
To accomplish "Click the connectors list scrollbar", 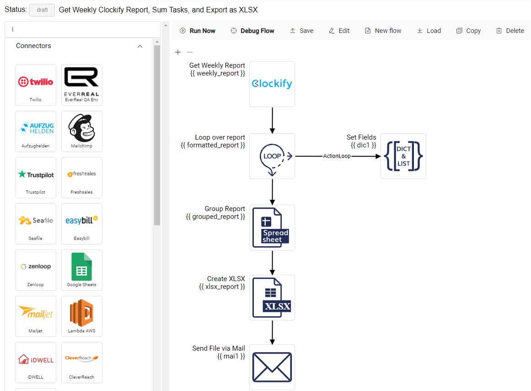I will pos(157,136).
